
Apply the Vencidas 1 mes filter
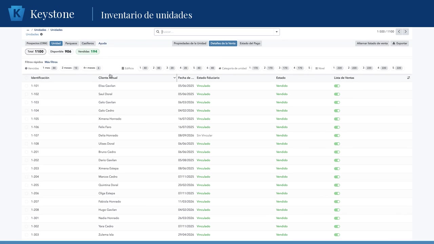[50, 68]
